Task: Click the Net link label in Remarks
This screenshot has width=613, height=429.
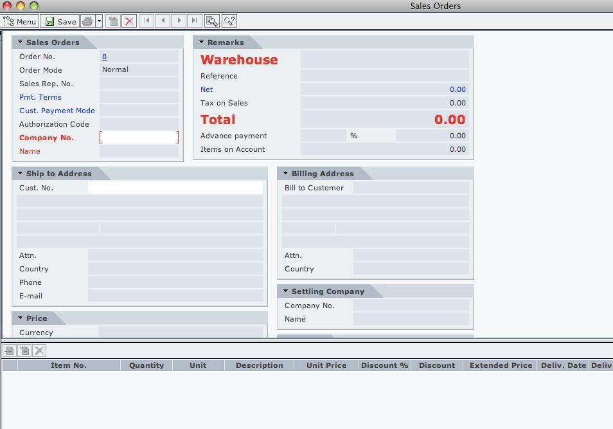Action: coord(206,89)
